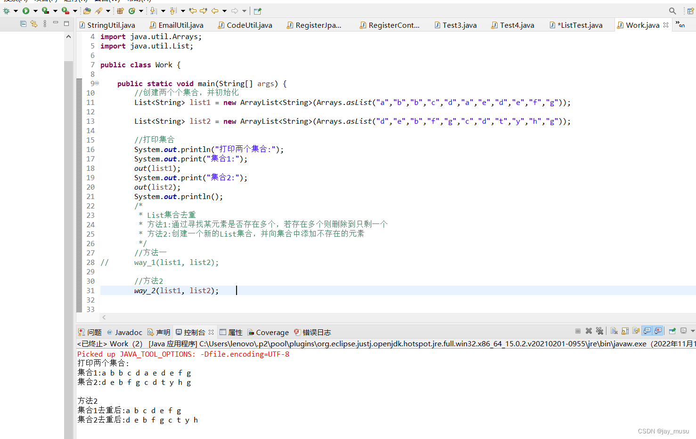Viewport: 696px width, 439px height.
Task: Select the Debug tool icon
Action: tap(6, 10)
